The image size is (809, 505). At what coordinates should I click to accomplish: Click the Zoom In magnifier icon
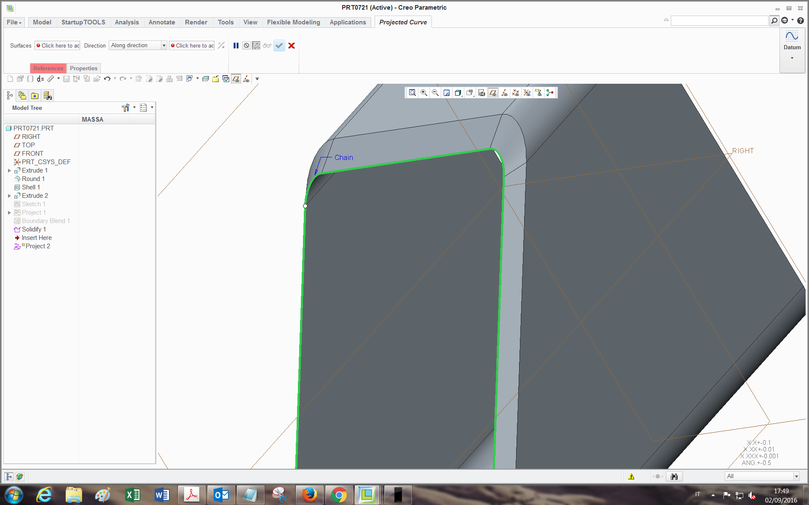424,93
